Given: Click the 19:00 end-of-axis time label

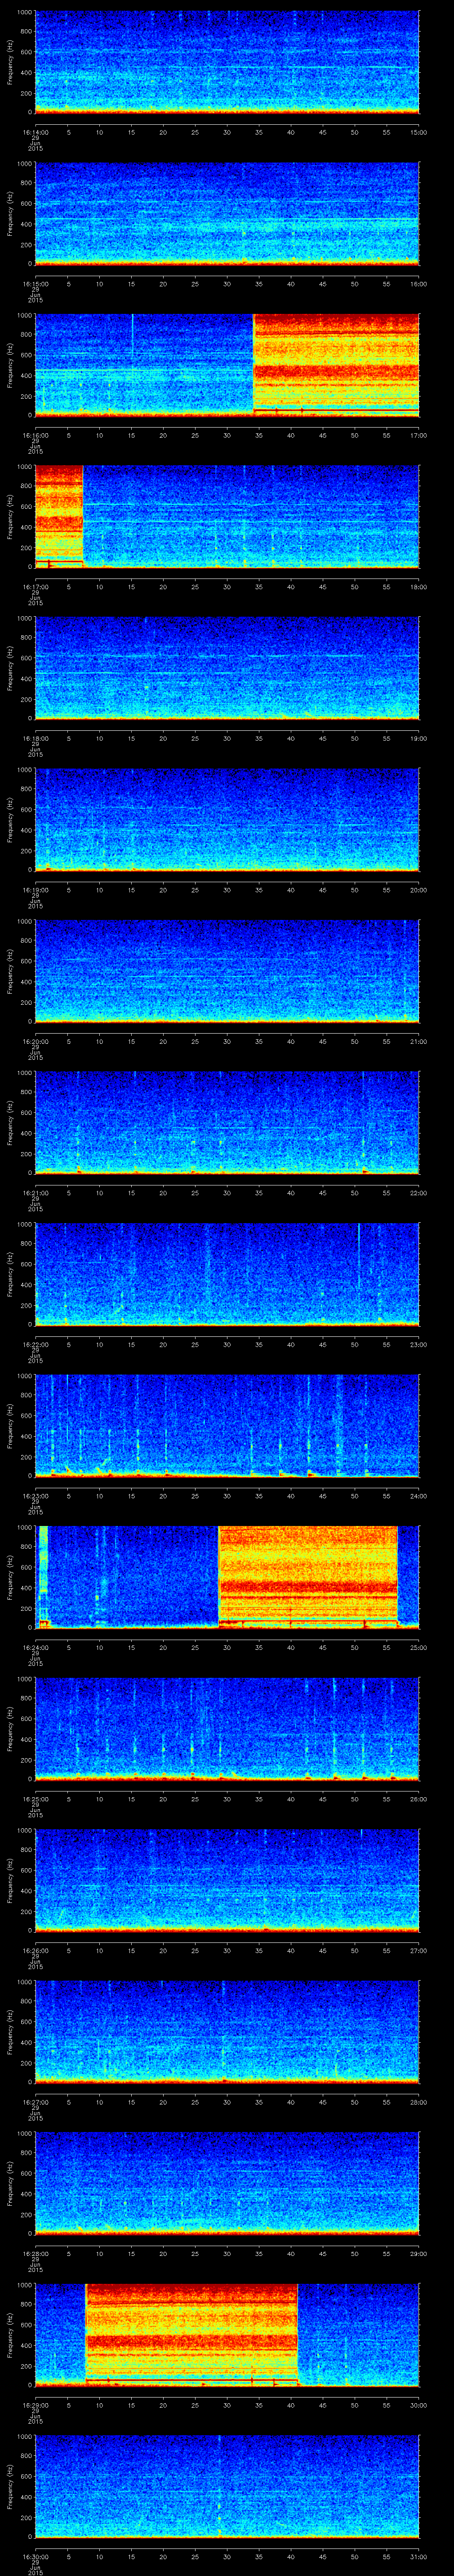Looking at the screenshot, I should click(x=419, y=738).
